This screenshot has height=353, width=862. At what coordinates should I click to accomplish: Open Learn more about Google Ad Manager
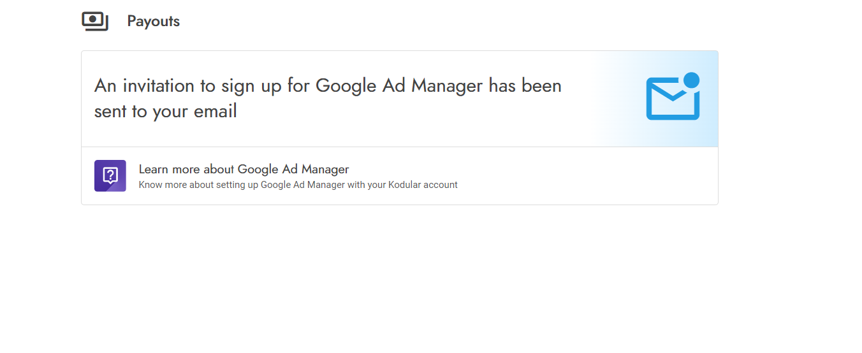[244, 169]
